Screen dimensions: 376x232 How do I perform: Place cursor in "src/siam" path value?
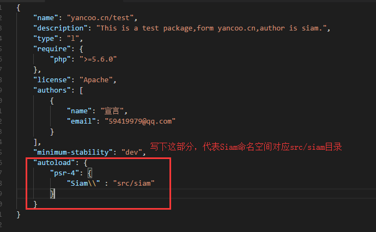pos(134,184)
